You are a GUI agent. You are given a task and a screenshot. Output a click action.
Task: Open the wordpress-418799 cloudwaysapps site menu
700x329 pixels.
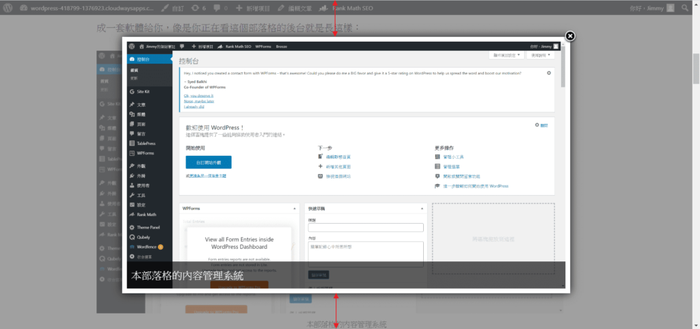click(x=87, y=8)
